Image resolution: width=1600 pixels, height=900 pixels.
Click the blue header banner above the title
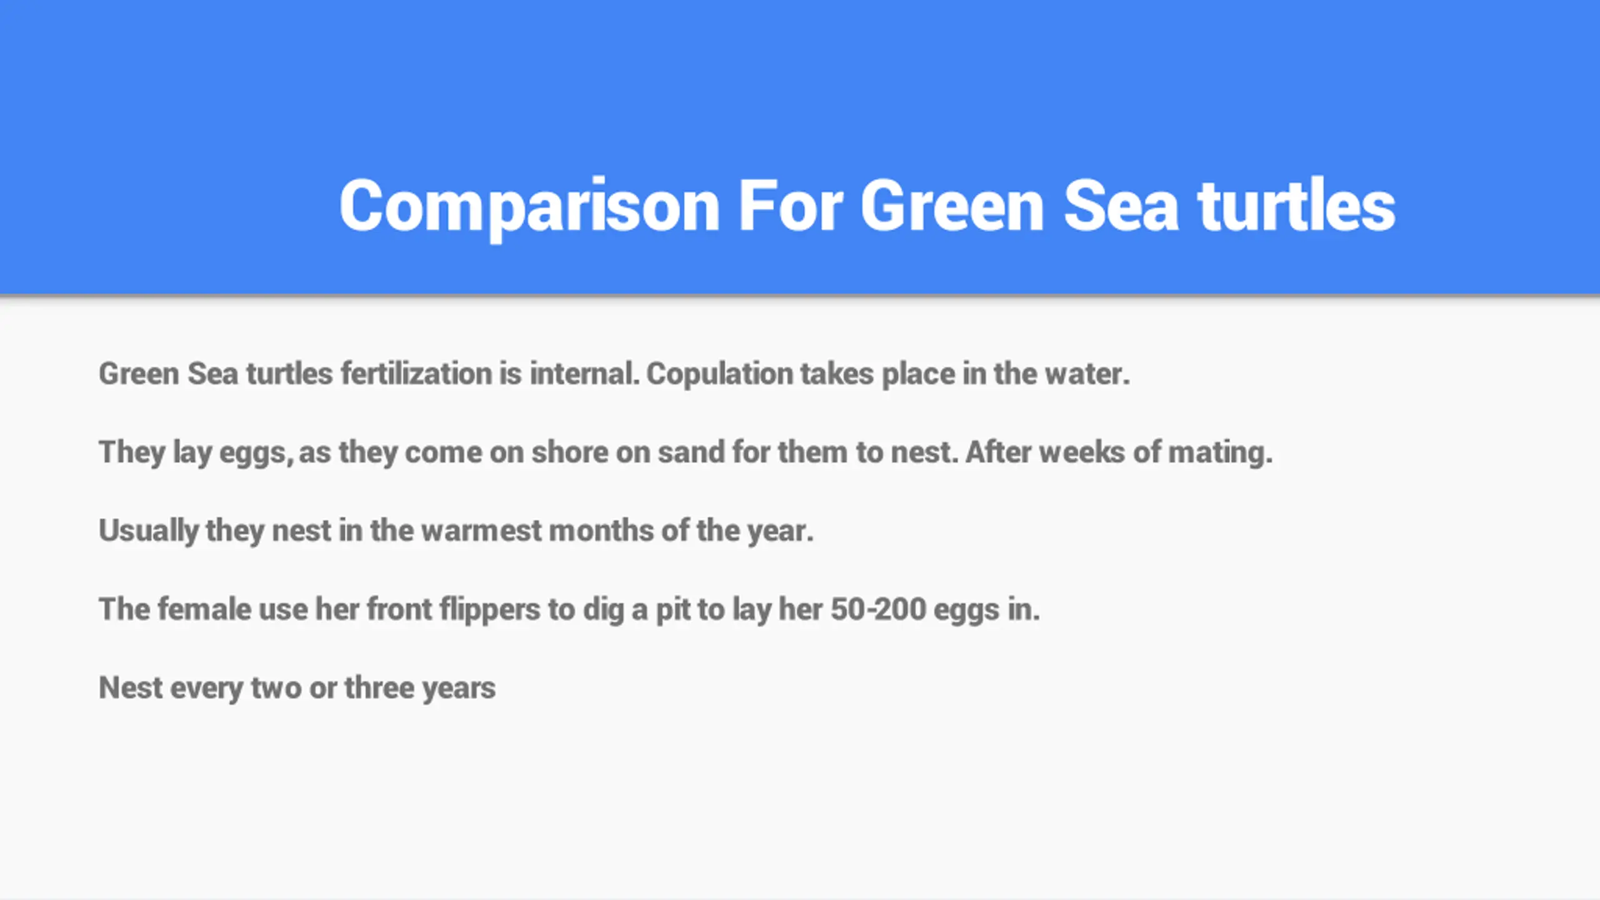pos(800,75)
